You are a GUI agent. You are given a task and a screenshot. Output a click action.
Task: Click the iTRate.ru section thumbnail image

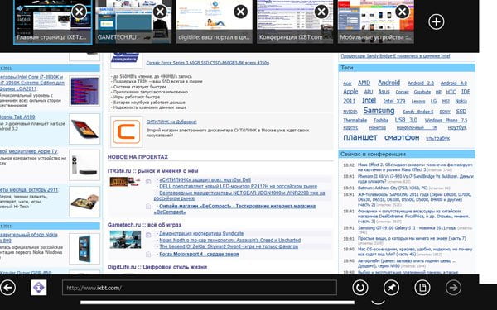pos(125,182)
